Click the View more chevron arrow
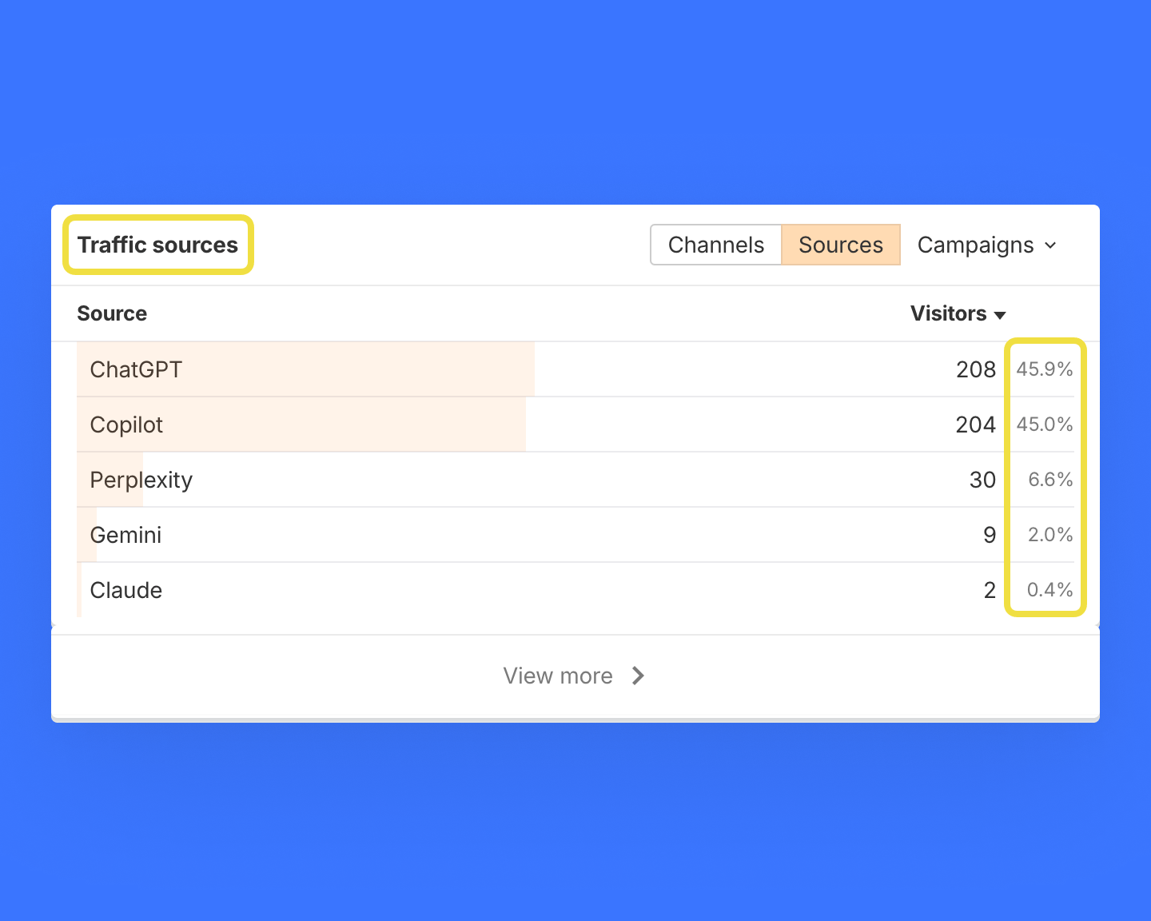Image resolution: width=1151 pixels, height=921 pixels. 638,676
